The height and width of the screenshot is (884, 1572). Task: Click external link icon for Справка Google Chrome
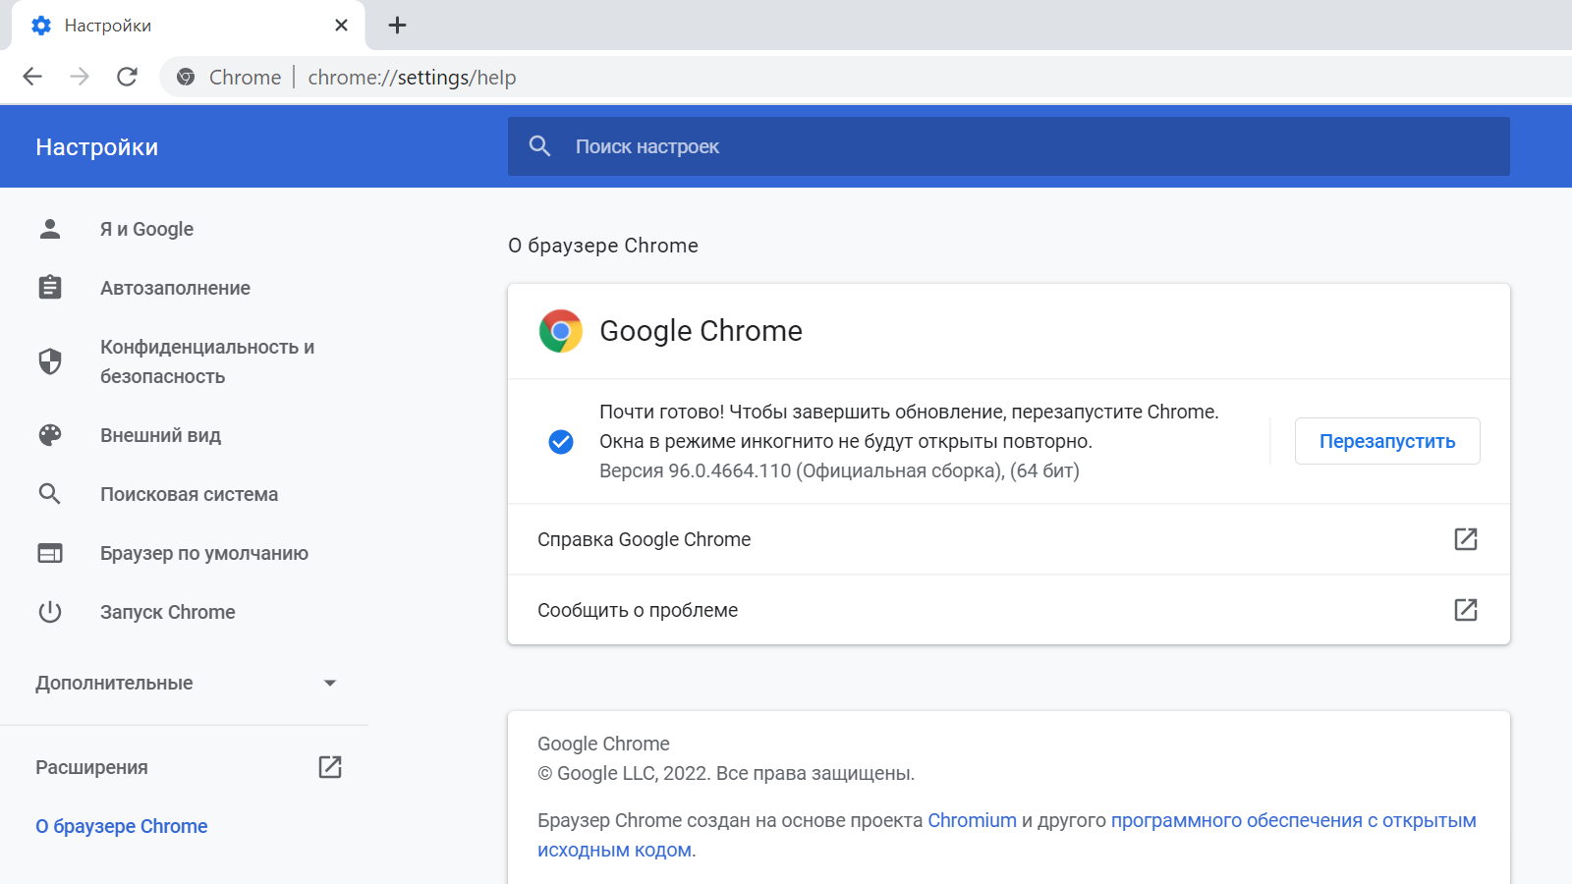pos(1466,539)
